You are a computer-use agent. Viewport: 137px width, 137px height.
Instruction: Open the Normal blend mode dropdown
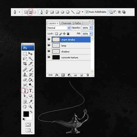tap(59, 28)
